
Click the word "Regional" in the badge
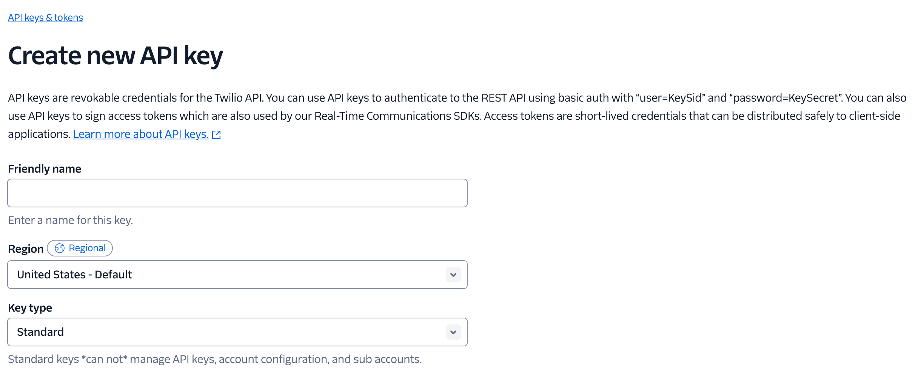click(x=87, y=248)
